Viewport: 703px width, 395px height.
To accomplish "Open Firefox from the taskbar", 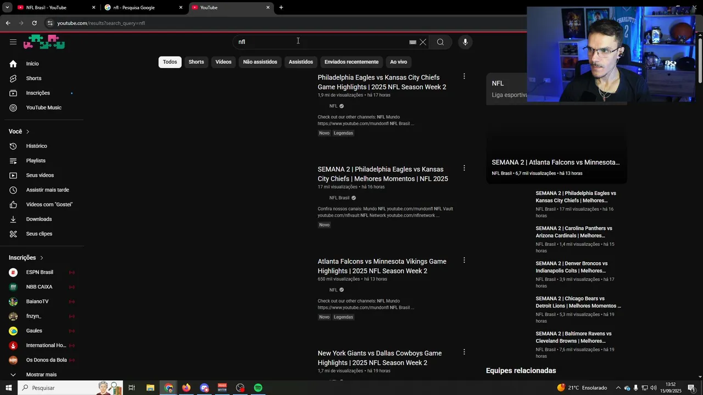I will pyautogui.click(x=186, y=388).
